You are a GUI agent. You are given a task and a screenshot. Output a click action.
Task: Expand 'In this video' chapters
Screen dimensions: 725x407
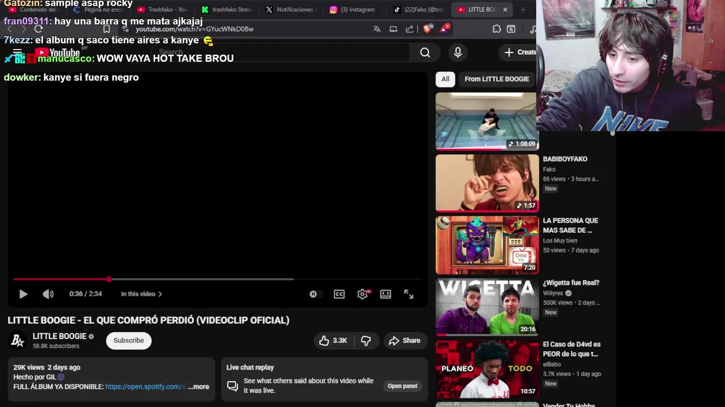141,294
